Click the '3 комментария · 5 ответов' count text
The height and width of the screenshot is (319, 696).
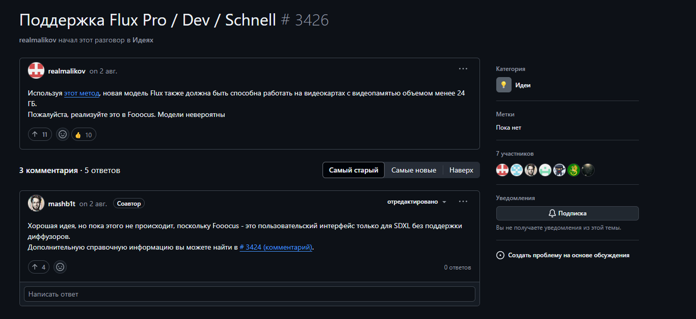click(x=70, y=171)
